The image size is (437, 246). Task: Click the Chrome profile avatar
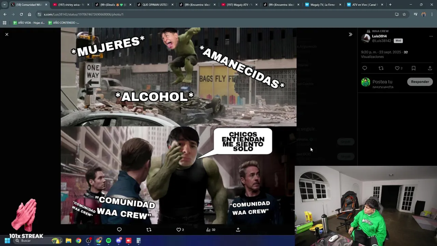[x=424, y=14]
